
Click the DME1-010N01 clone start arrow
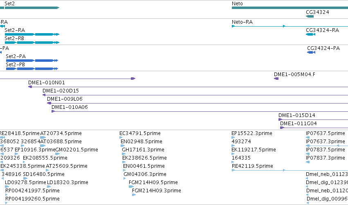[30, 87]
